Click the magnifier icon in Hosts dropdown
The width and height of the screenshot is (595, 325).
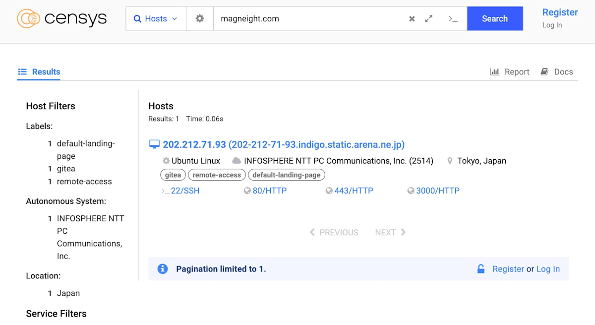(137, 19)
